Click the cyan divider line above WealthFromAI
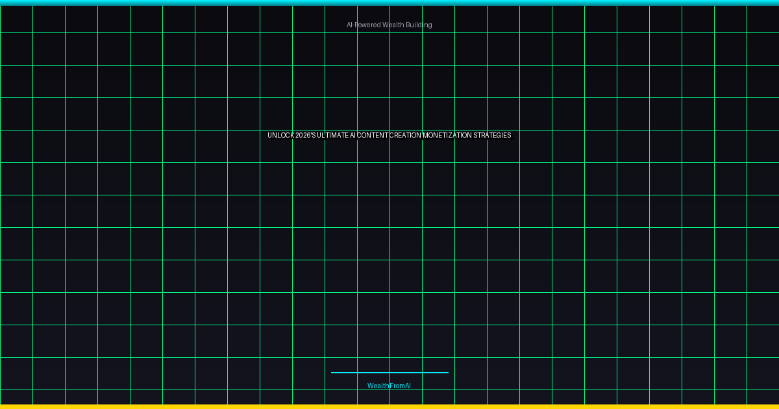 tap(389, 373)
